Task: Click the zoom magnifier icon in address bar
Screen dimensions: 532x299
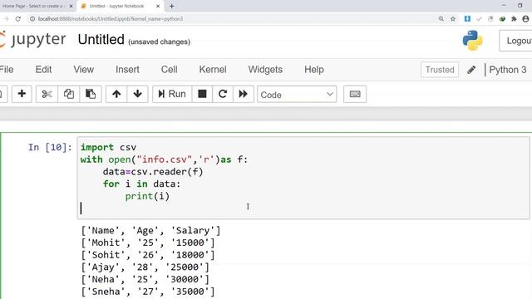Action: point(441,19)
